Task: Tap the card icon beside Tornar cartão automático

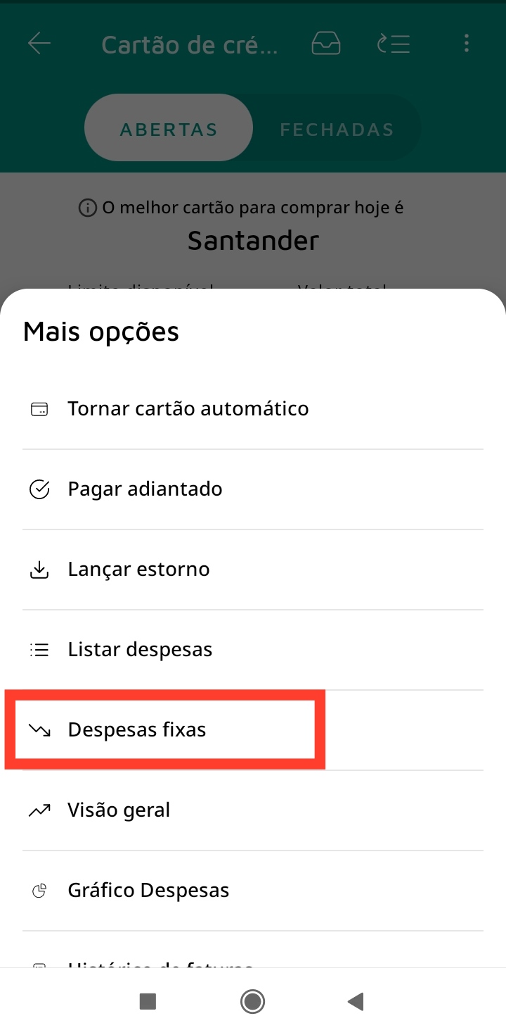Action: (x=39, y=409)
